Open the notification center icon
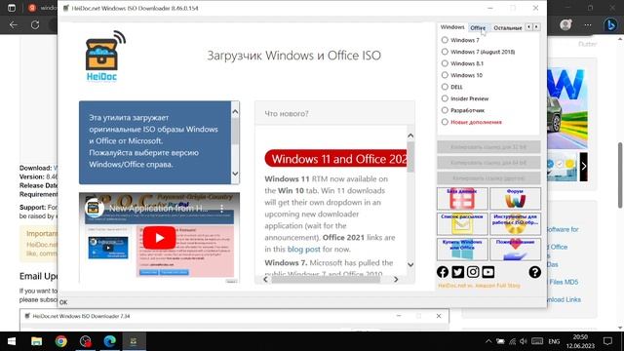The image size is (624, 351). tap(607, 341)
